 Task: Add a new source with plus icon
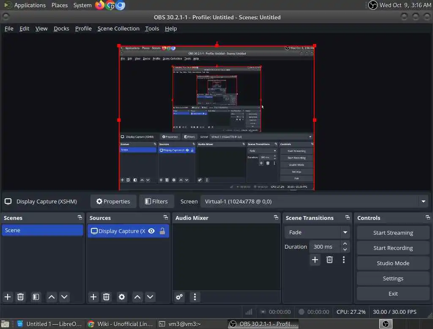[93, 297]
